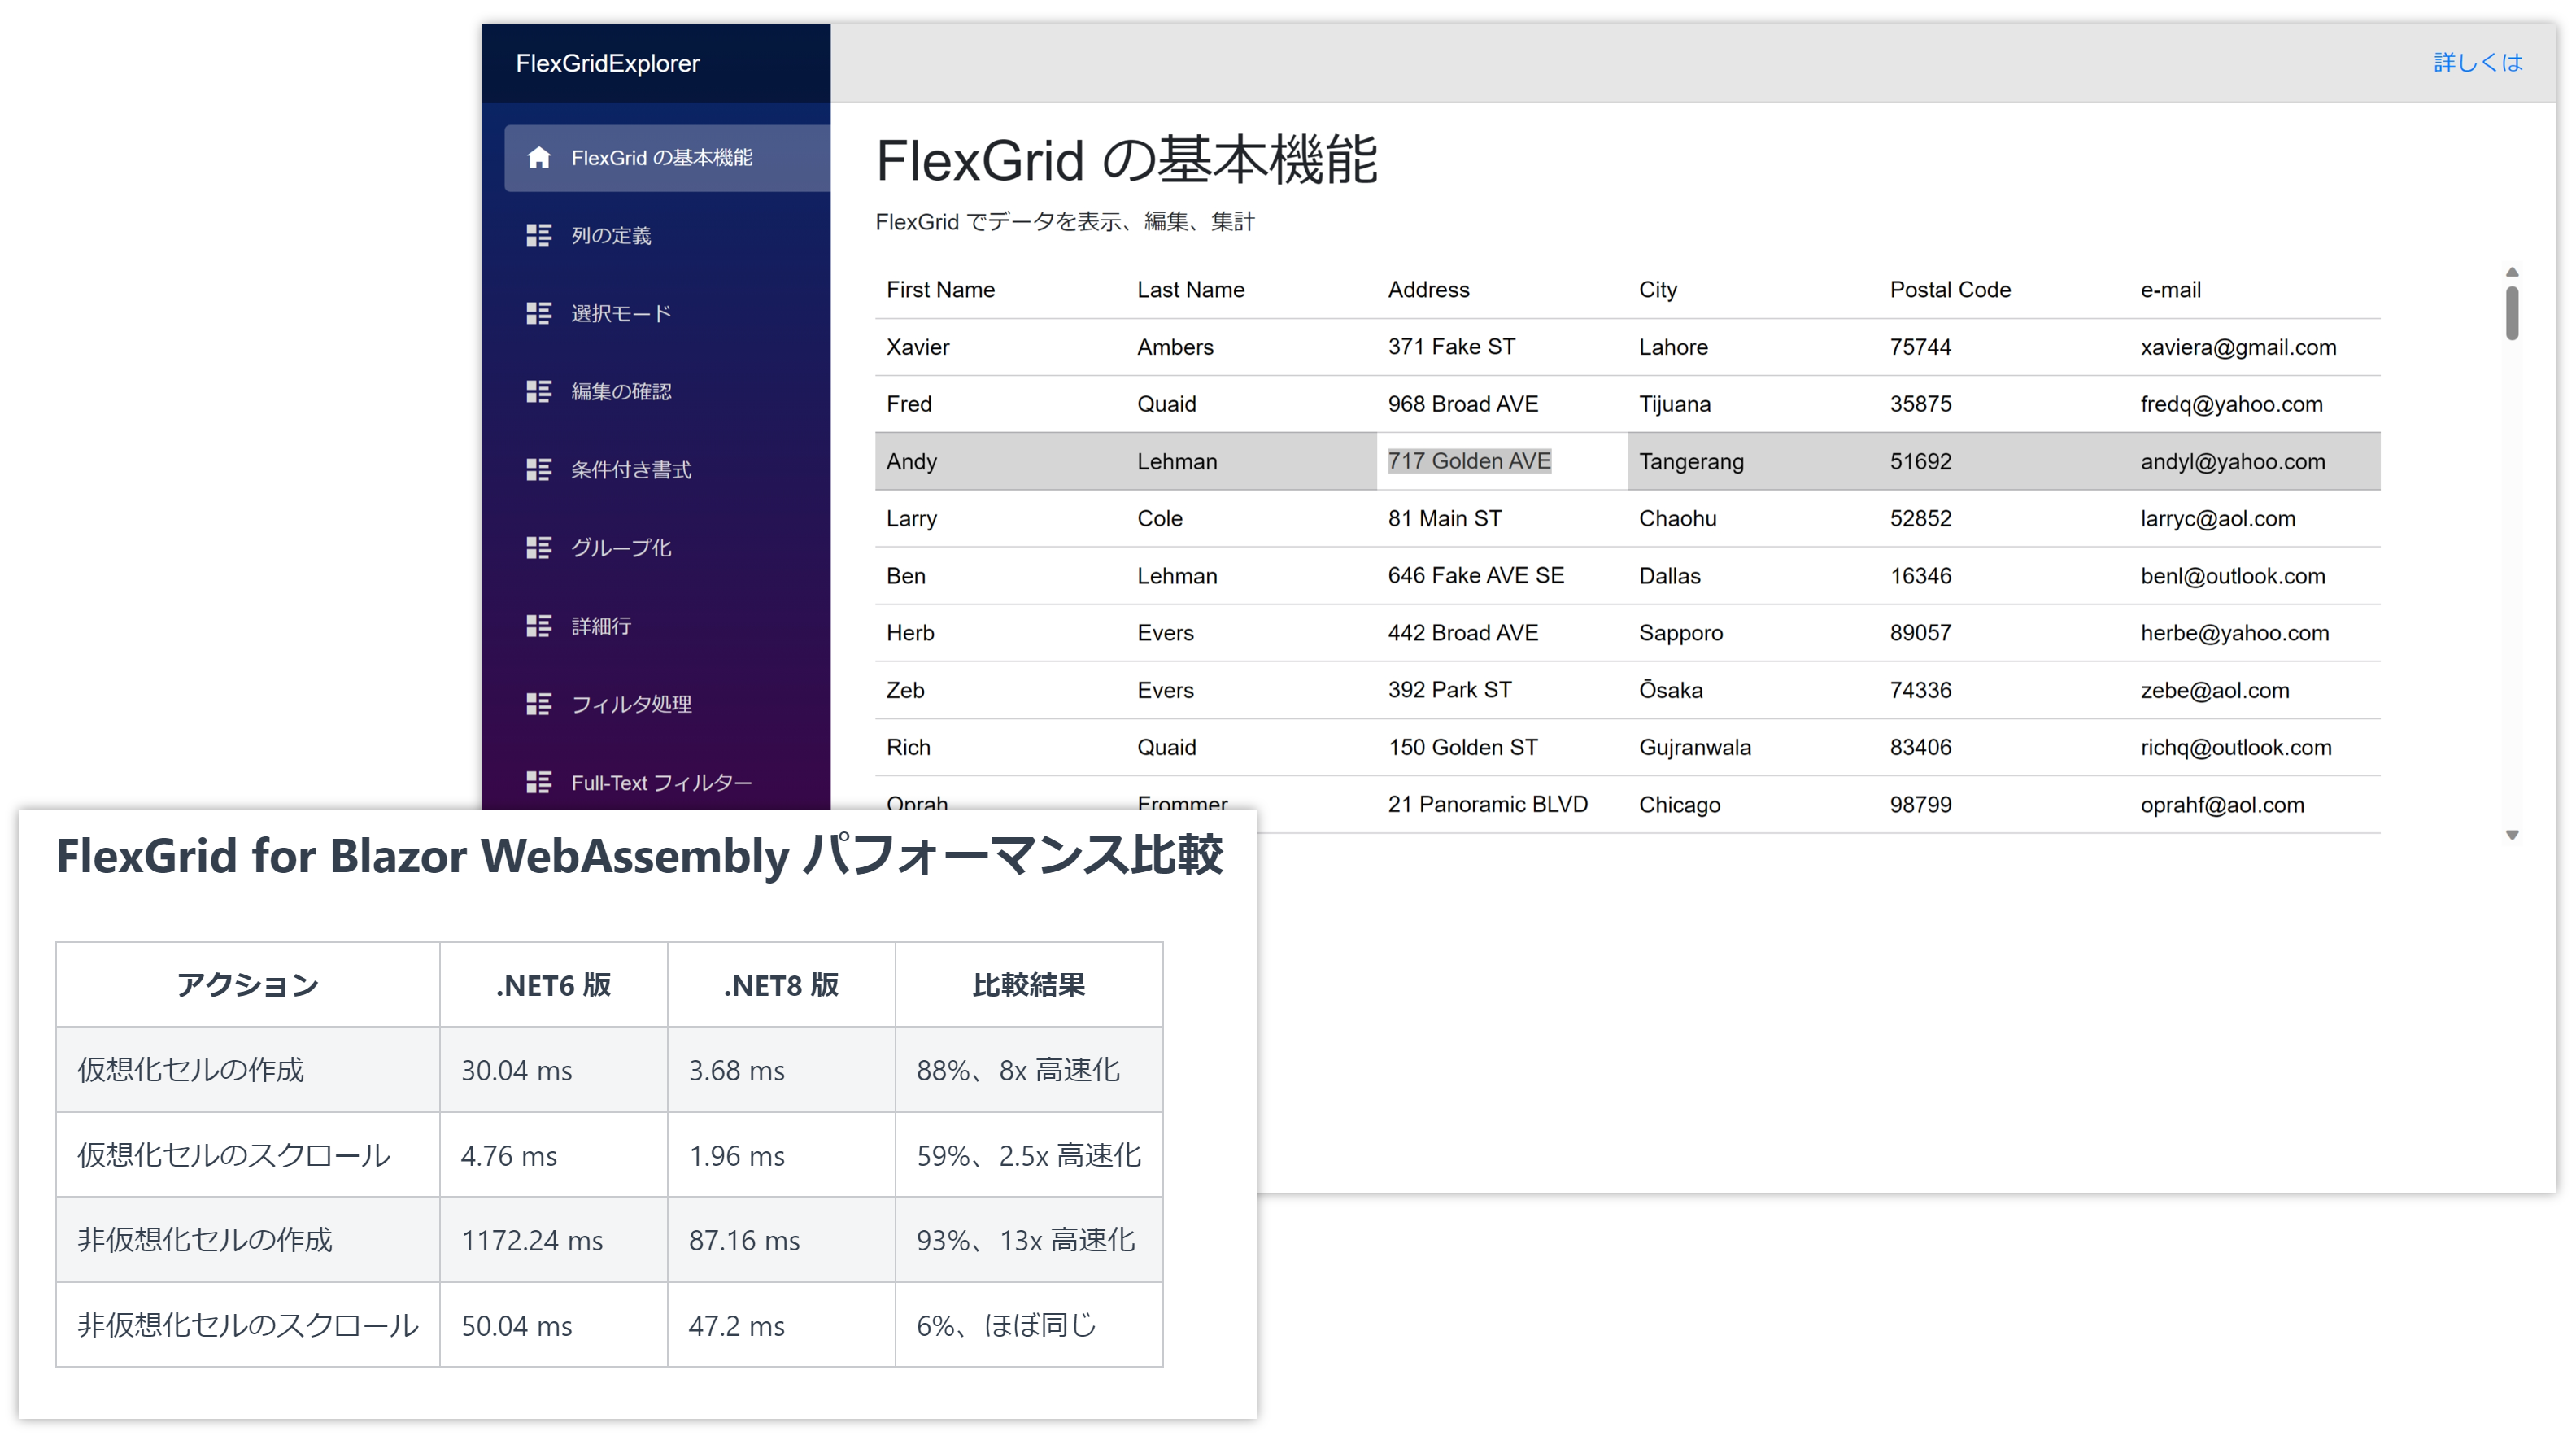Viewport: 2576px width, 1449px height.
Task: Select the Dallas city cell
Action: [x=1753, y=576]
